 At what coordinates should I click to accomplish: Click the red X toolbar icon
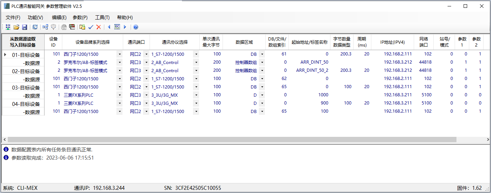99,27
